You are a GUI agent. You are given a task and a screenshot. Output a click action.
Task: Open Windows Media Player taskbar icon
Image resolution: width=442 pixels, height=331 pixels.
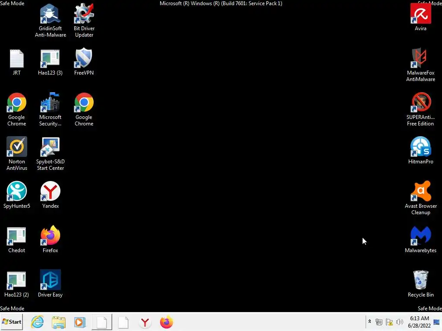80,322
